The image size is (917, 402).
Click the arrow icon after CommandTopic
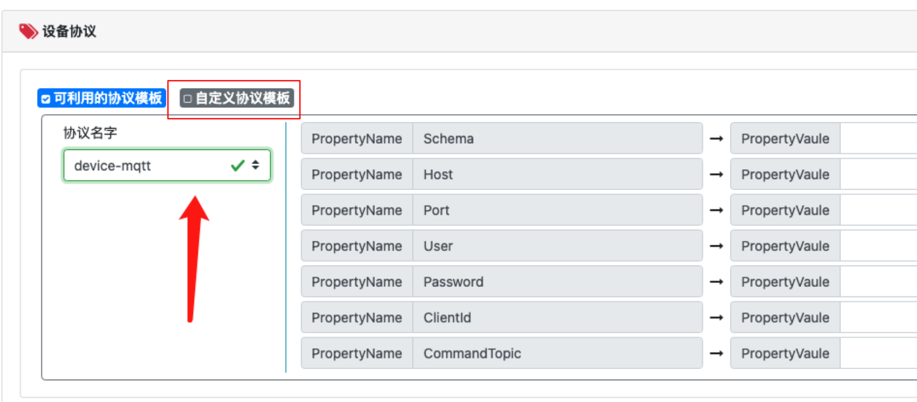tap(716, 353)
